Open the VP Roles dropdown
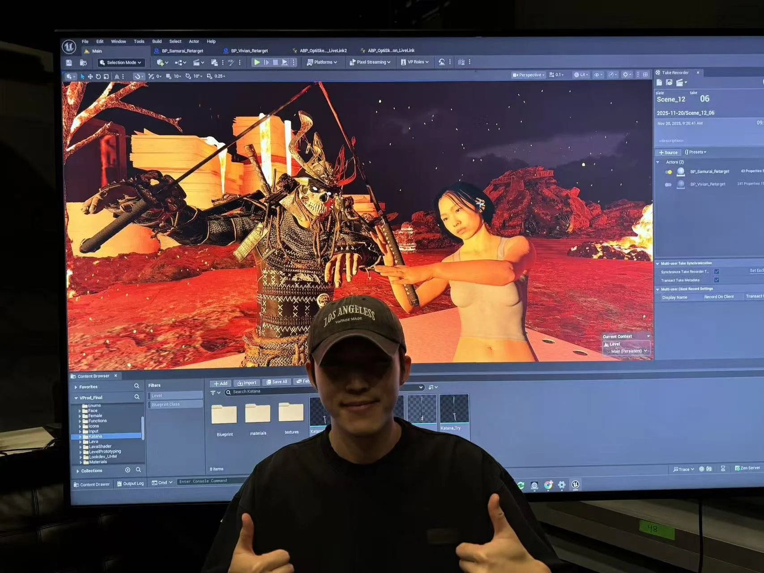The width and height of the screenshot is (764, 573). click(415, 62)
